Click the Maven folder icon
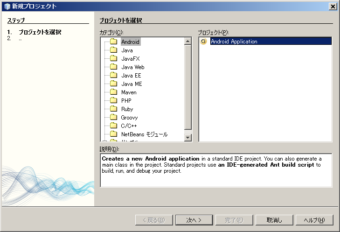 (113, 92)
